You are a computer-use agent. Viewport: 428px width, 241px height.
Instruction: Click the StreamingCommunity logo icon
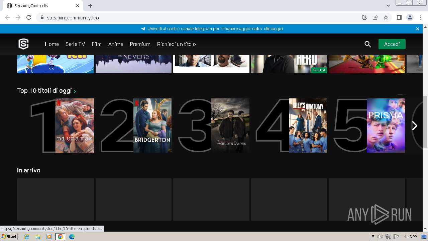pos(23,44)
